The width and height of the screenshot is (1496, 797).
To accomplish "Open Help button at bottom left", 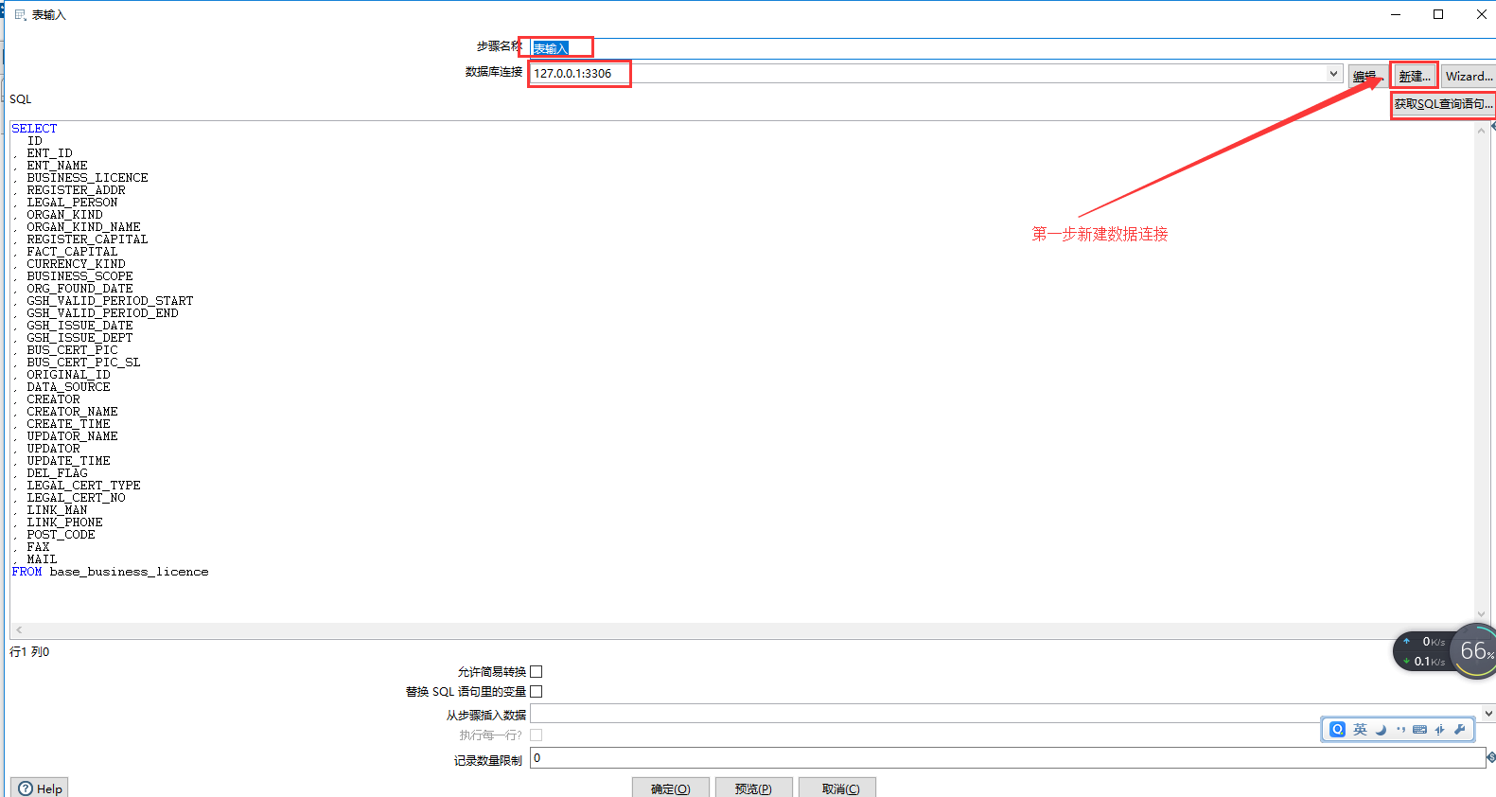I will coord(40,788).
